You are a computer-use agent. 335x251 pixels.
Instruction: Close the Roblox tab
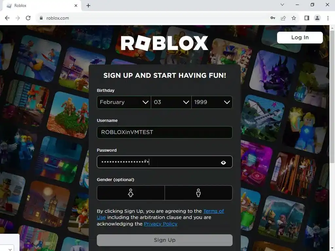click(x=76, y=6)
